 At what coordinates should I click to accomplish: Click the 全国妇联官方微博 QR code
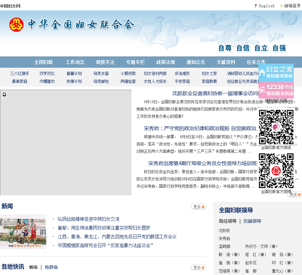pyautogui.click(x=276, y=171)
